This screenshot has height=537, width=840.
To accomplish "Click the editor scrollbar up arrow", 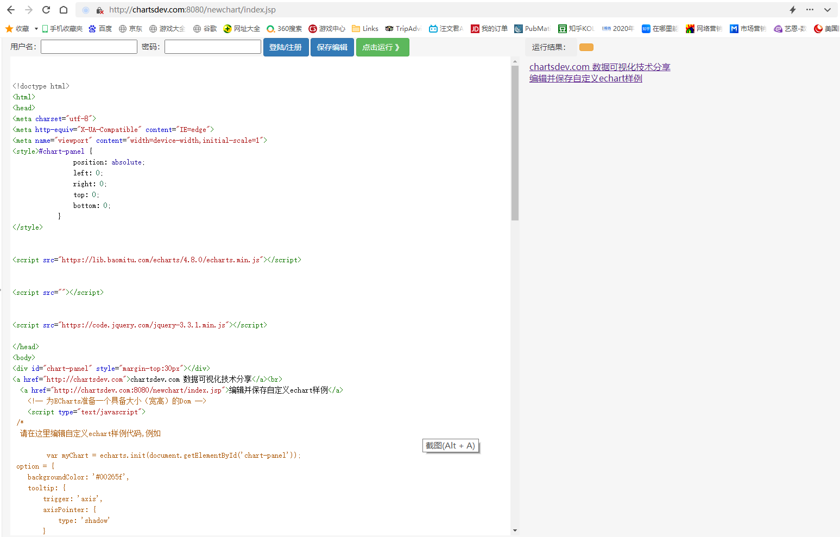I will coord(515,61).
